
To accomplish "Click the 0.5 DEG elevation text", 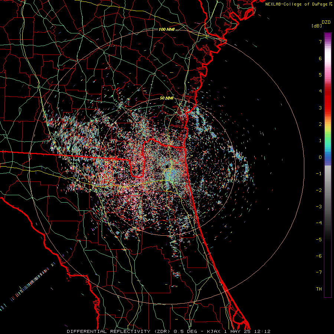I will 186,331.
